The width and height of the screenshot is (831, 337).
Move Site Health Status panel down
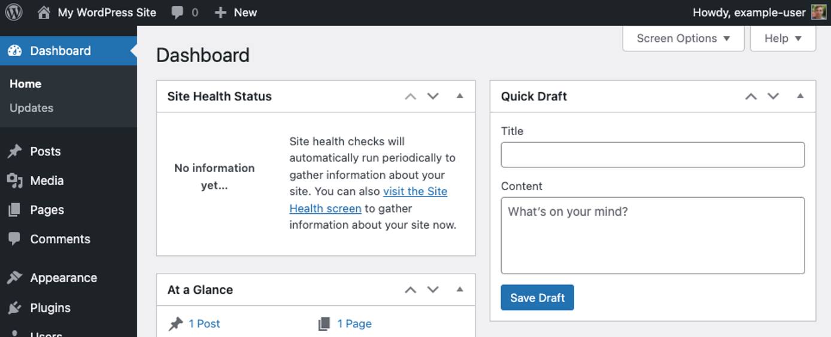433,96
